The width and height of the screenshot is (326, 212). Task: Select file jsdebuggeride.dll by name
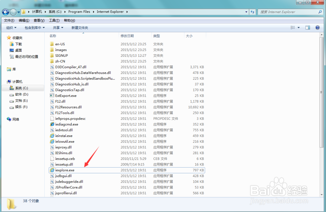pyautogui.click(x=69, y=182)
